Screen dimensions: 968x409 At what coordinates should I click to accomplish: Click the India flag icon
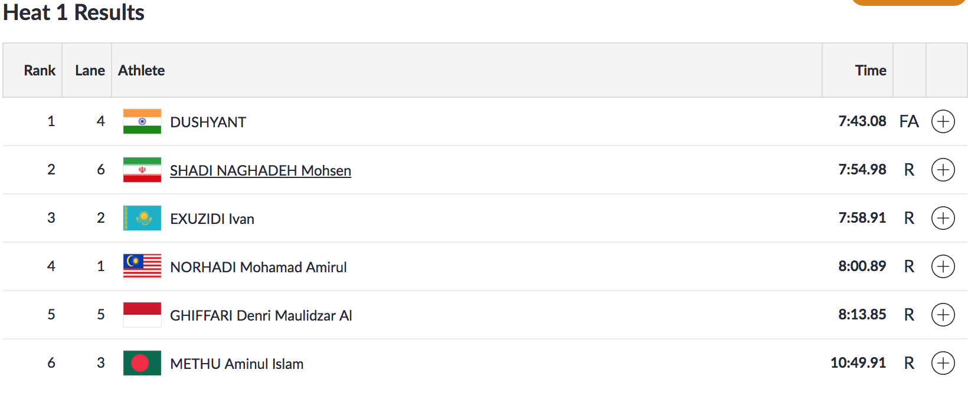click(x=142, y=121)
